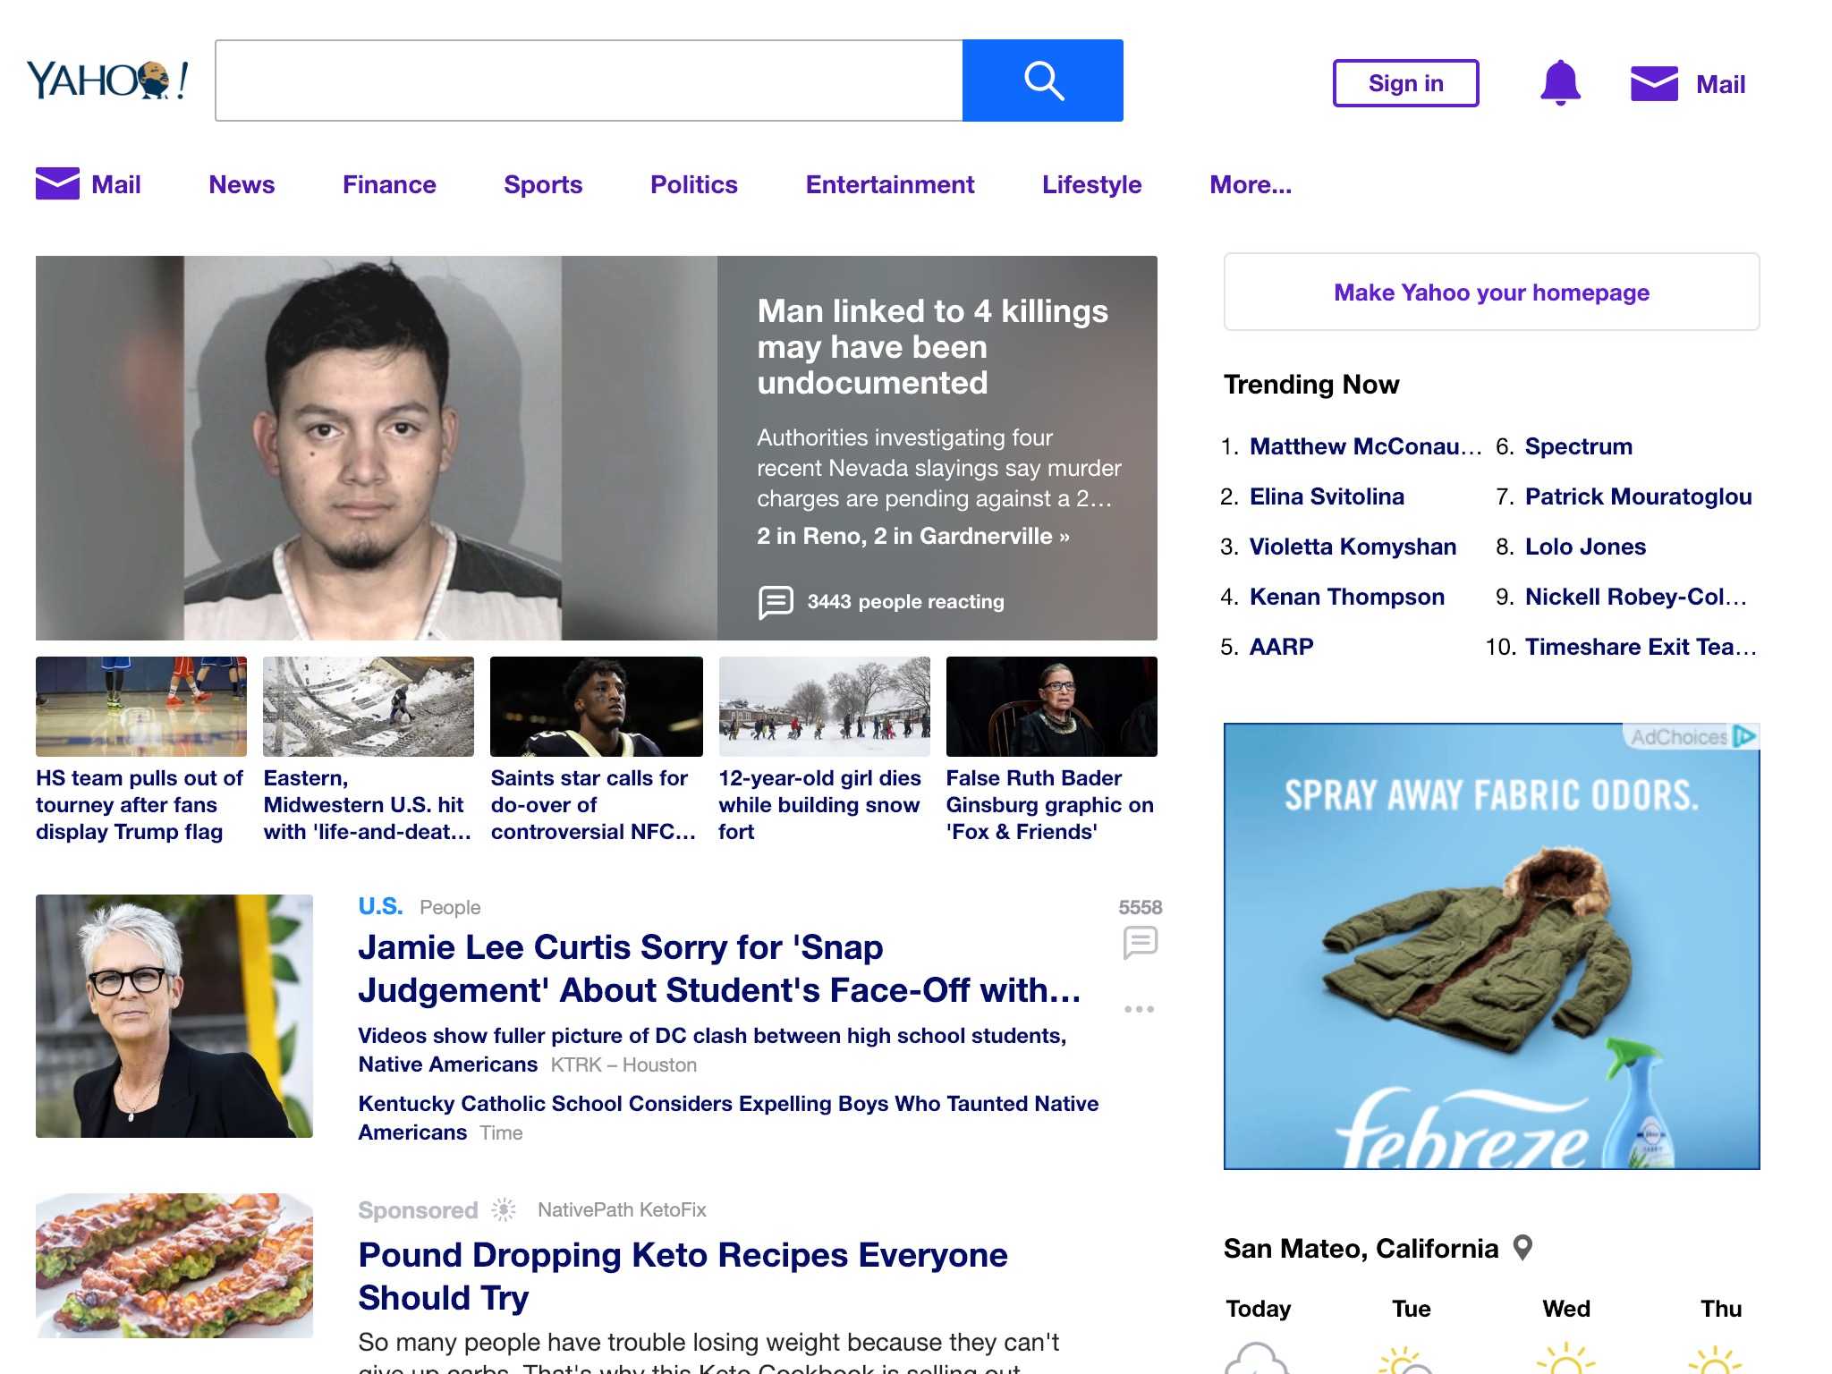Image resolution: width=1832 pixels, height=1374 pixels.
Task: Click the Sign in button
Action: (1406, 84)
